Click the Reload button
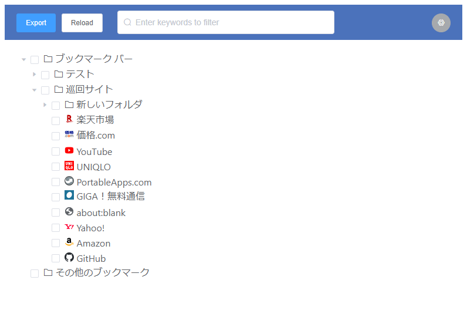 (x=82, y=23)
